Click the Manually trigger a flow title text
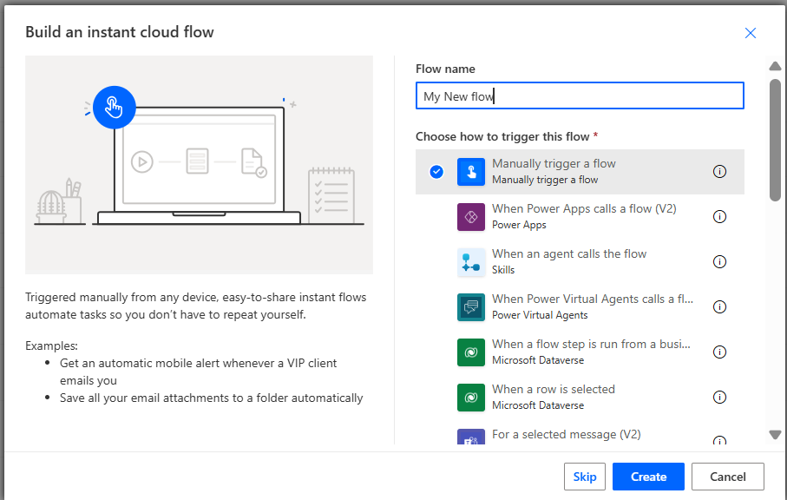Image resolution: width=787 pixels, height=500 pixels. (554, 164)
